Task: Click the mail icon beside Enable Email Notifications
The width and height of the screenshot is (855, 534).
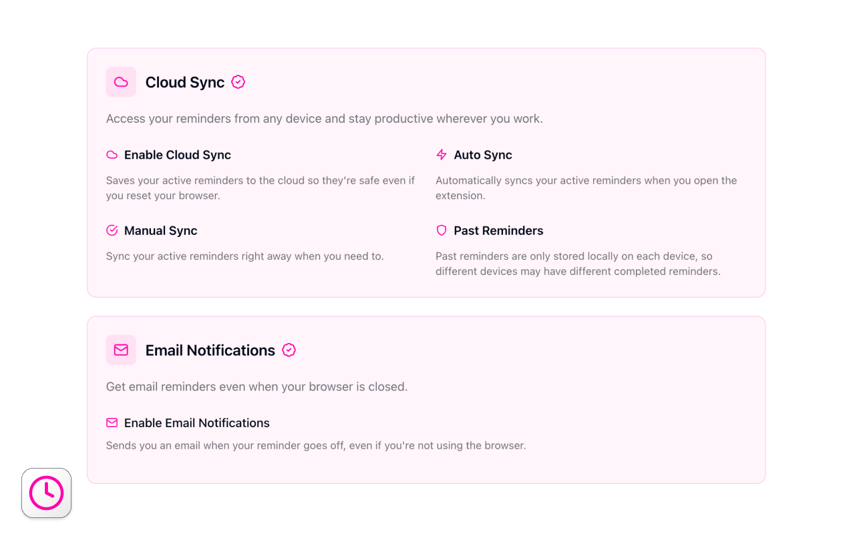Action: (x=112, y=423)
